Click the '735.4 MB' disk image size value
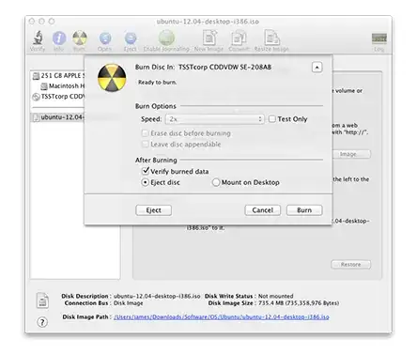Screen dimensions: 417x354 click(299, 303)
